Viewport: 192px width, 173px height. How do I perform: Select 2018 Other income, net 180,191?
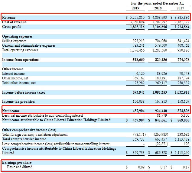point(161,78)
